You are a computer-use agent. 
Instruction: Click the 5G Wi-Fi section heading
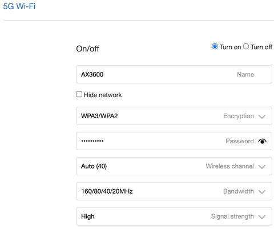[19, 6]
